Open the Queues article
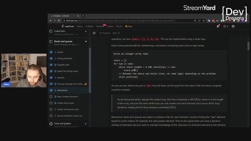 (x=61, y=78)
